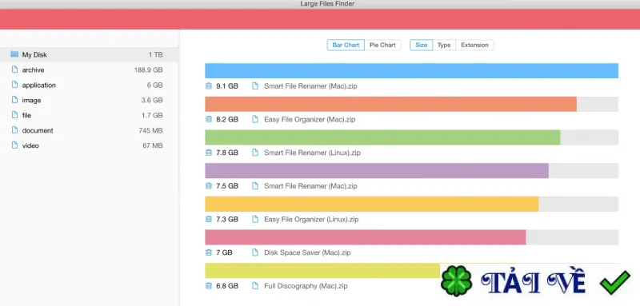This screenshot has height=306, width=640.
Task: Click the 9.1 GB size value
Action: (x=227, y=86)
